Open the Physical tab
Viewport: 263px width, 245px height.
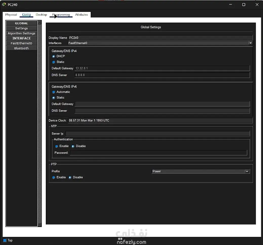pos(11,15)
